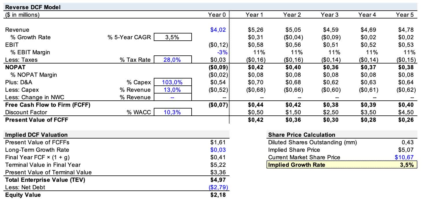Screen dimensions: 422x202
Task: Click the Total Enterprise Value amount
Action: 218,180
